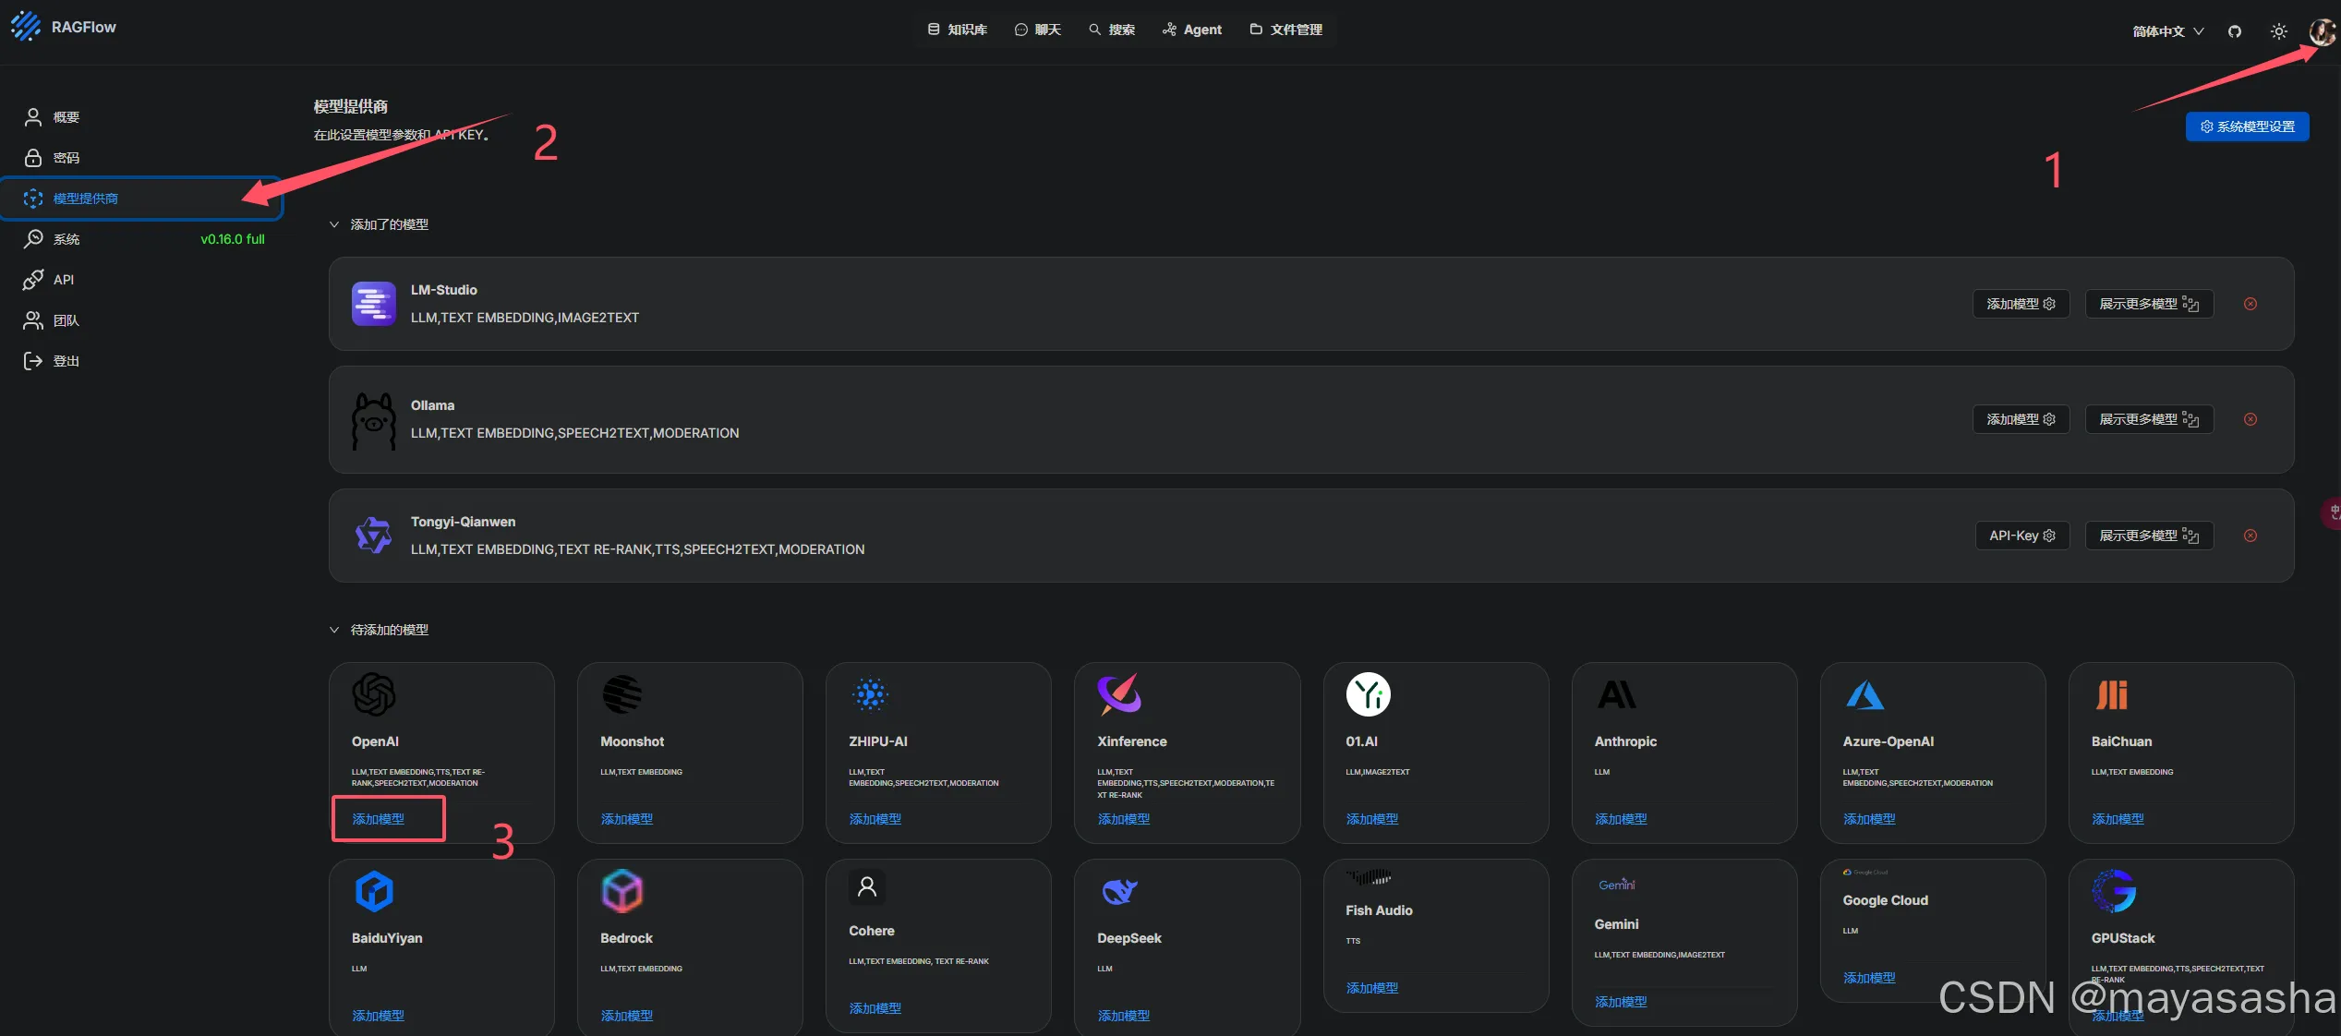
Task: Click the LM-Studio logo icon
Action: (373, 304)
